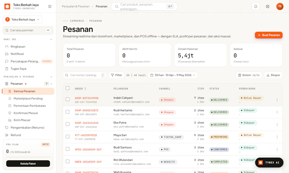Click the magnifier icon in top search bar
Image resolution: width=289 pixels, height=173 pixels.
pos(116,7)
